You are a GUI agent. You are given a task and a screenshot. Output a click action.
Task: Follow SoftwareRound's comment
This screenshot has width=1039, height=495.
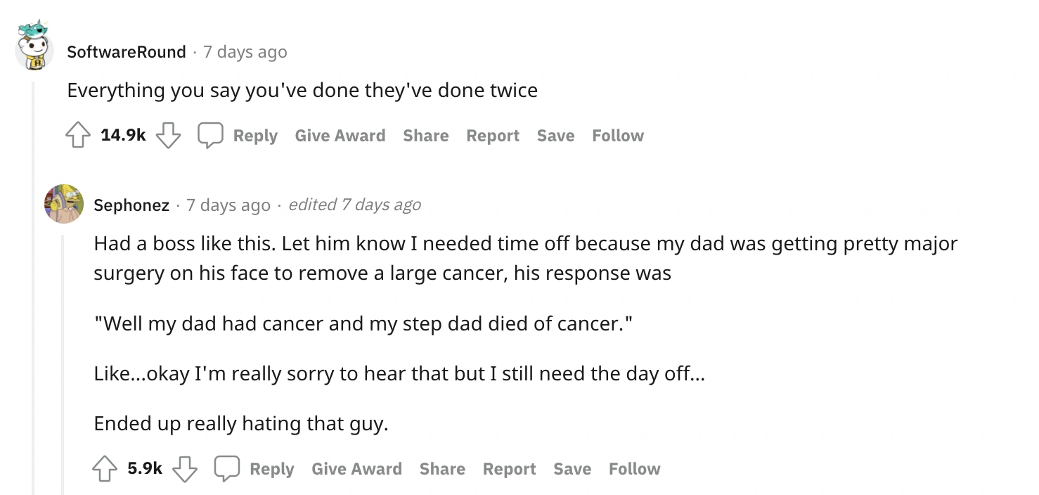[x=618, y=136]
